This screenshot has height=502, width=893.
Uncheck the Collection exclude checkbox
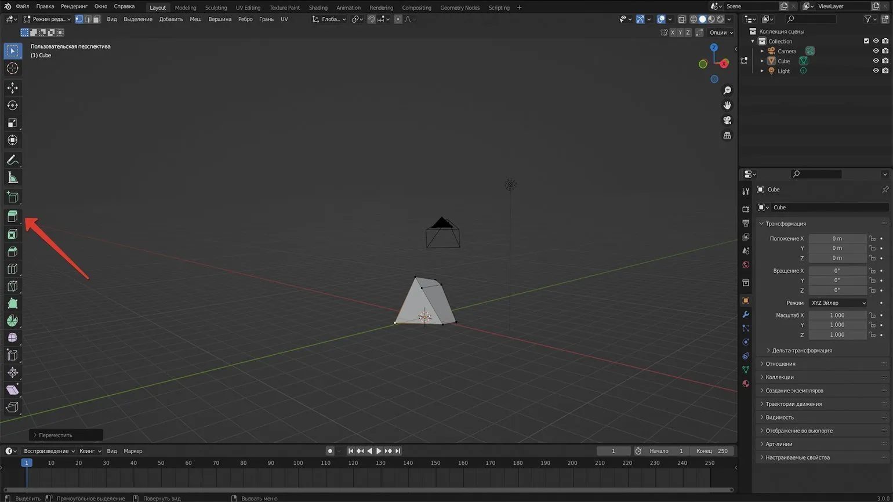click(x=866, y=41)
